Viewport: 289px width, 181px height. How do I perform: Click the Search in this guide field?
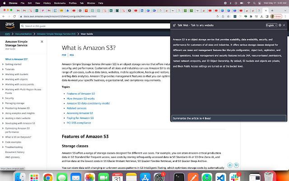95,26
